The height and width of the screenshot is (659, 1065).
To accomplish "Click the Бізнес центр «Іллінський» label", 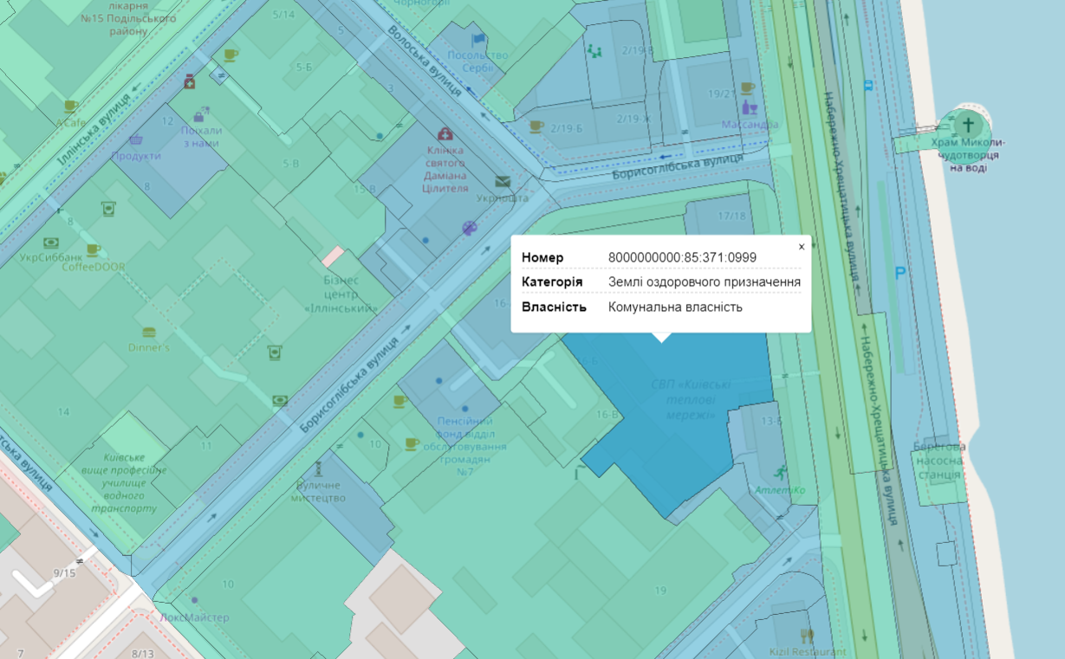I will [341, 294].
